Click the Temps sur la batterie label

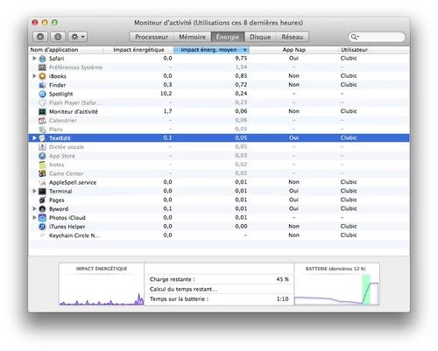point(179,298)
